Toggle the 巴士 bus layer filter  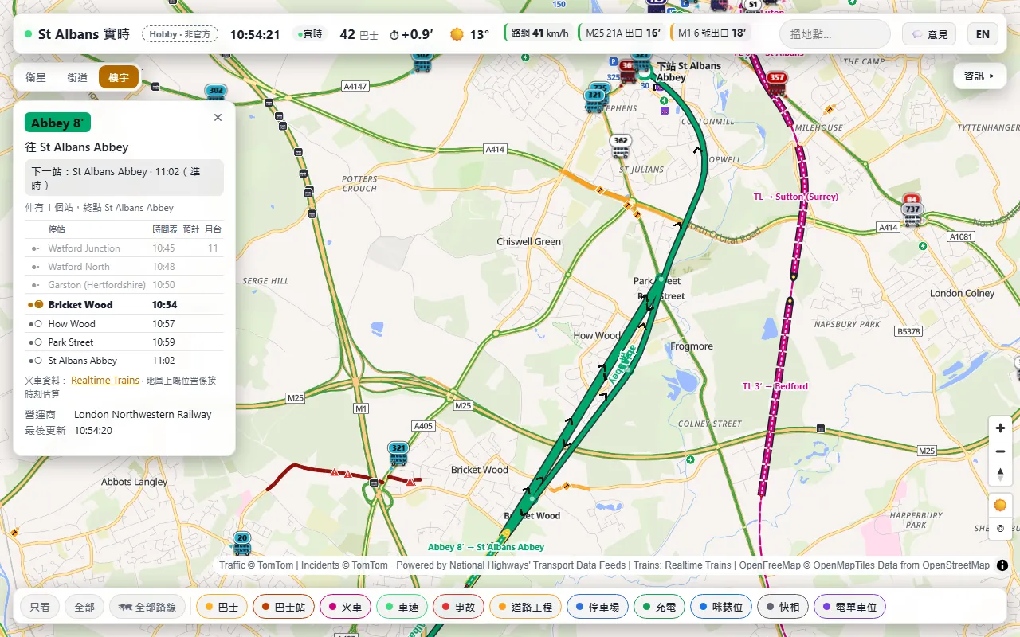pos(222,607)
